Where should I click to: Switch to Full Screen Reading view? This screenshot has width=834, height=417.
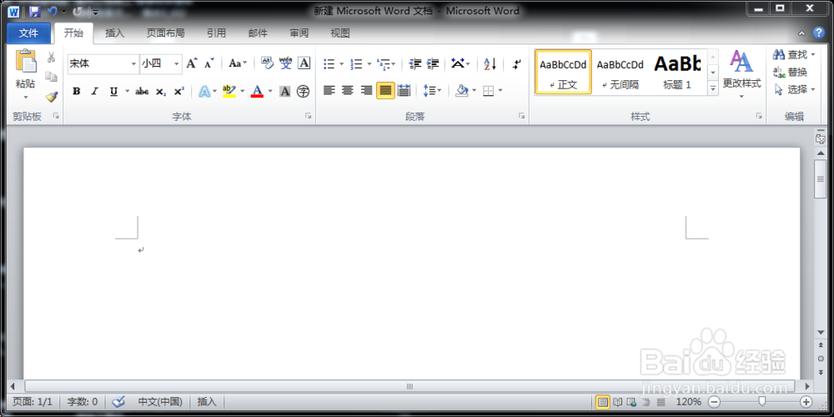617,402
